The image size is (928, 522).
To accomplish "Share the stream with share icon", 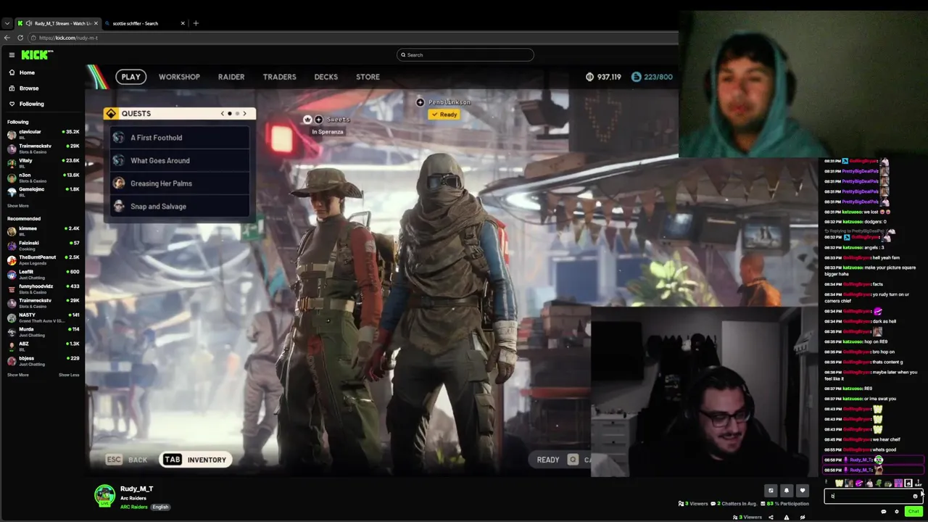I will pyautogui.click(x=771, y=518).
